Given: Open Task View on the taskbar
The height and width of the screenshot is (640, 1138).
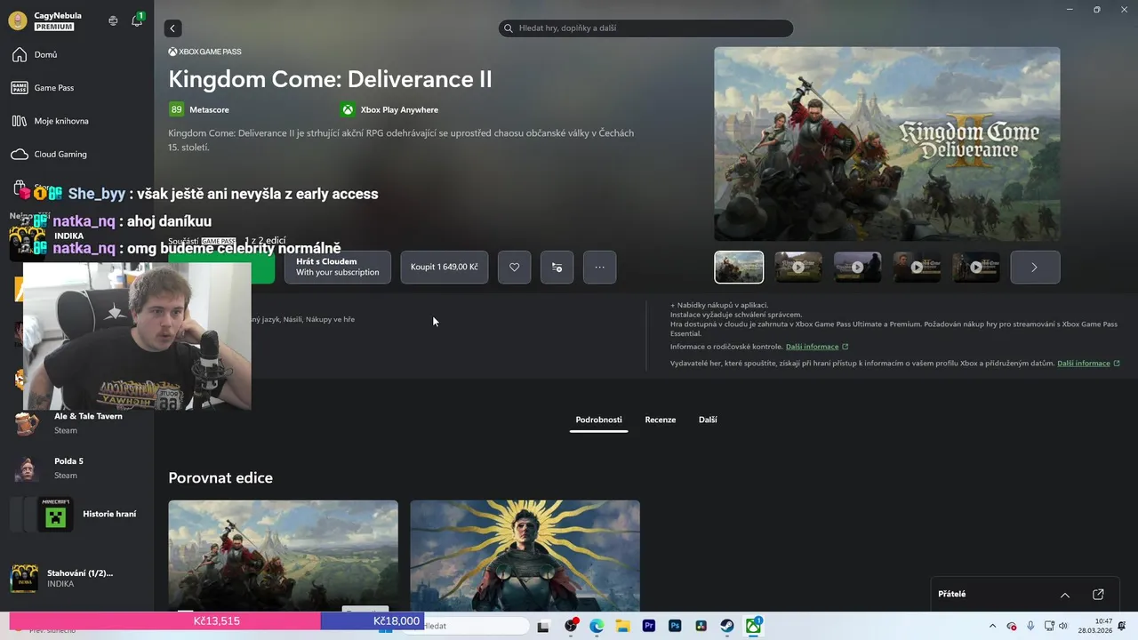Looking at the screenshot, I should [543, 627].
